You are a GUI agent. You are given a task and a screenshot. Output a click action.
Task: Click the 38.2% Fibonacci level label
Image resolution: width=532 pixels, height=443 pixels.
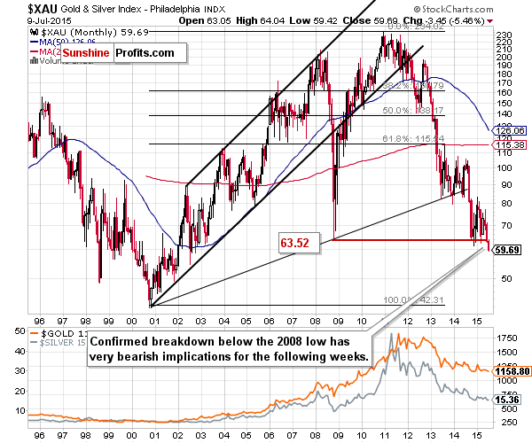coord(413,86)
